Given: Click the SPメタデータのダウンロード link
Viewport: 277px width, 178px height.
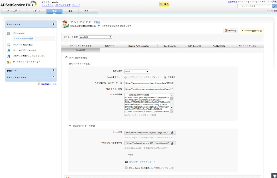Looking at the screenshot, I should (x=142, y=162).
